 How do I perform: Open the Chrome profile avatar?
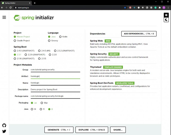[164, 8]
